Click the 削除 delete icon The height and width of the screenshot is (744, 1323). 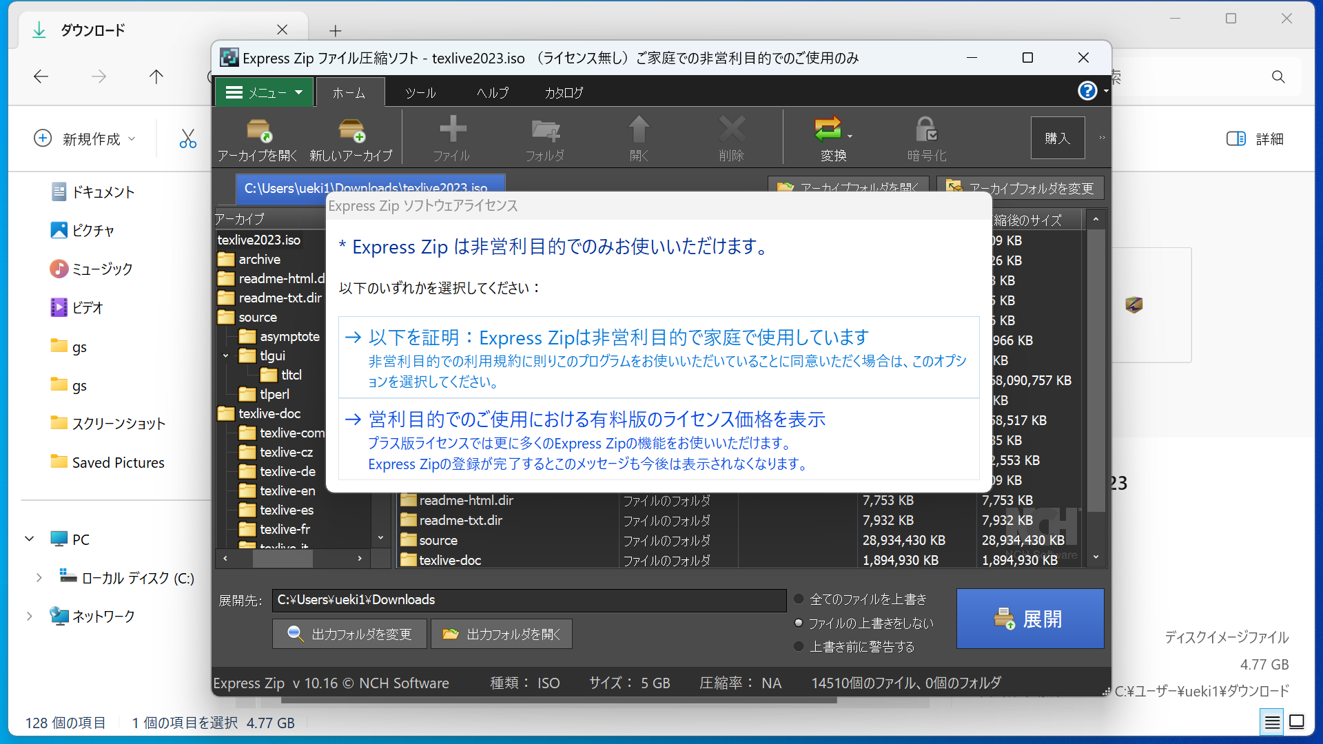click(x=732, y=136)
